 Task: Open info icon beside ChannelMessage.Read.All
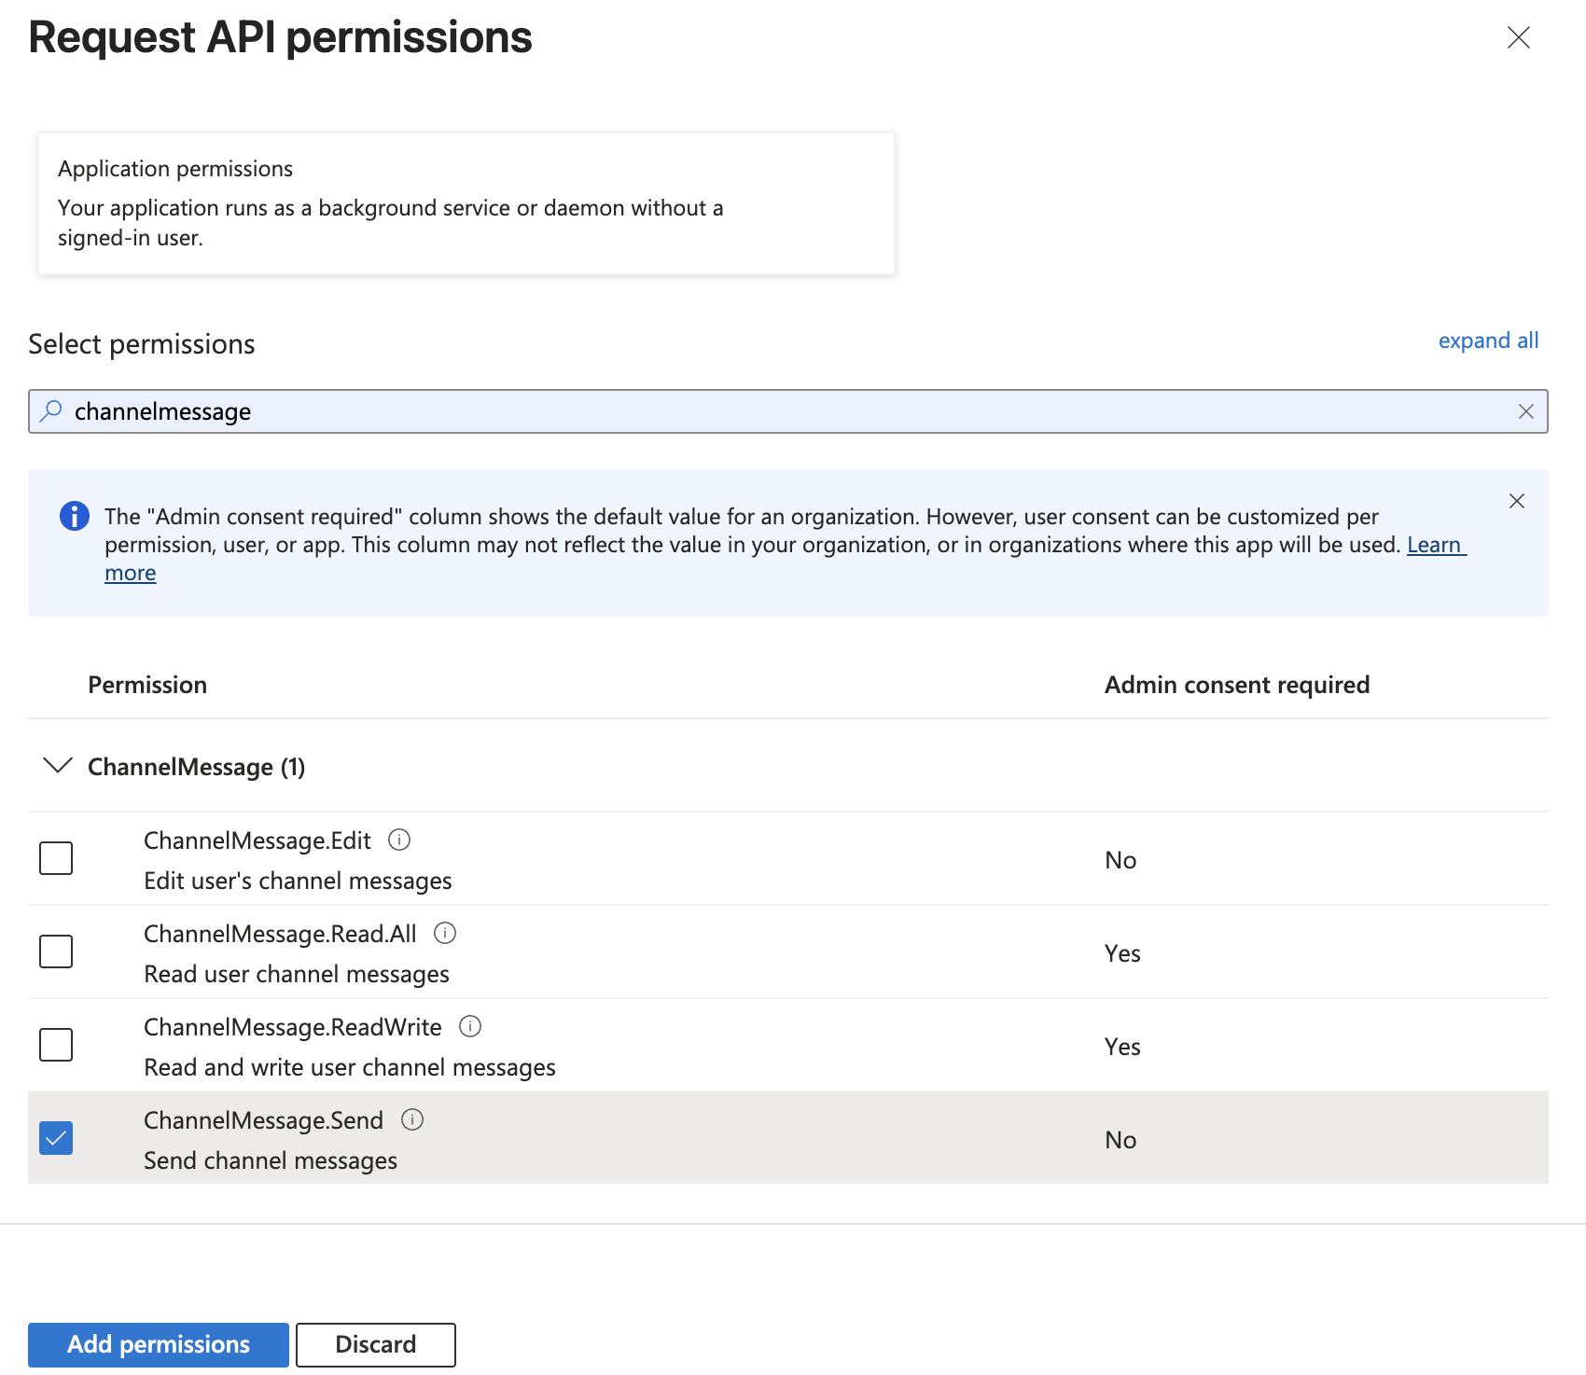tap(446, 933)
